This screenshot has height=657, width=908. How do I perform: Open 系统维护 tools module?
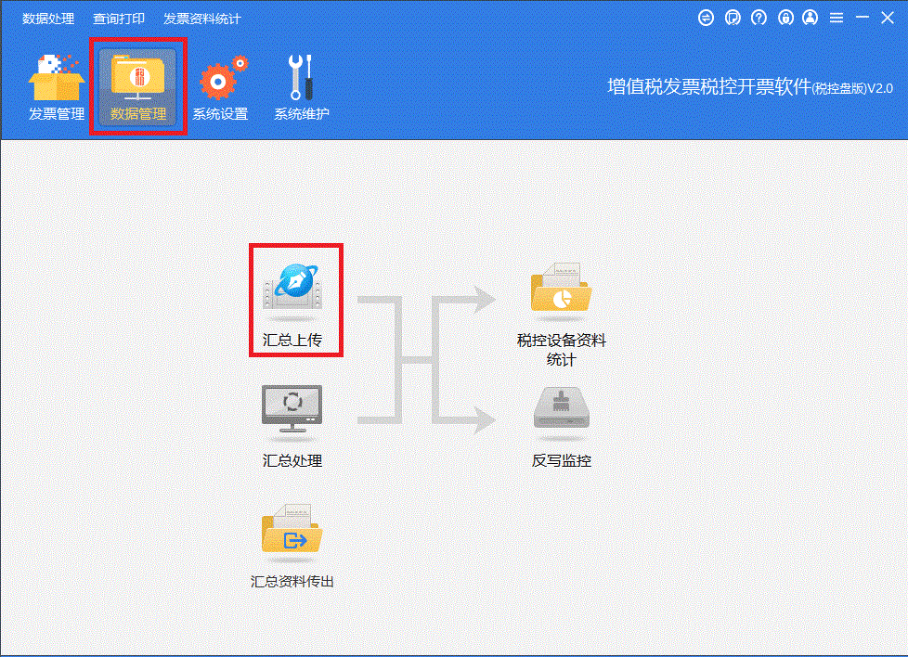[301, 87]
